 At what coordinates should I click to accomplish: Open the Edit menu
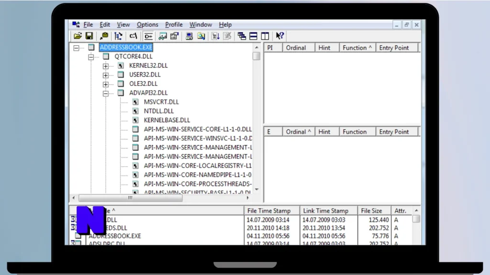tap(105, 24)
